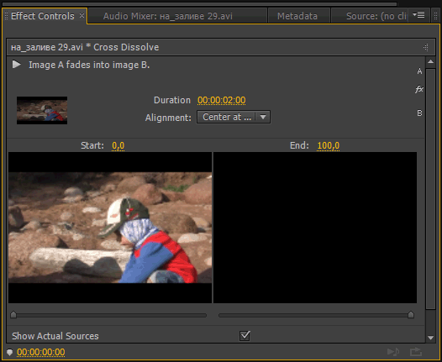
Task: Switch to the Audio Mixer tab
Action: (168, 16)
